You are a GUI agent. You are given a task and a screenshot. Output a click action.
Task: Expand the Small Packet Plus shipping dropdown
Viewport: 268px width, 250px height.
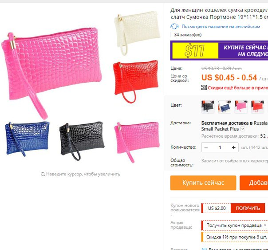pyautogui.click(x=243, y=129)
